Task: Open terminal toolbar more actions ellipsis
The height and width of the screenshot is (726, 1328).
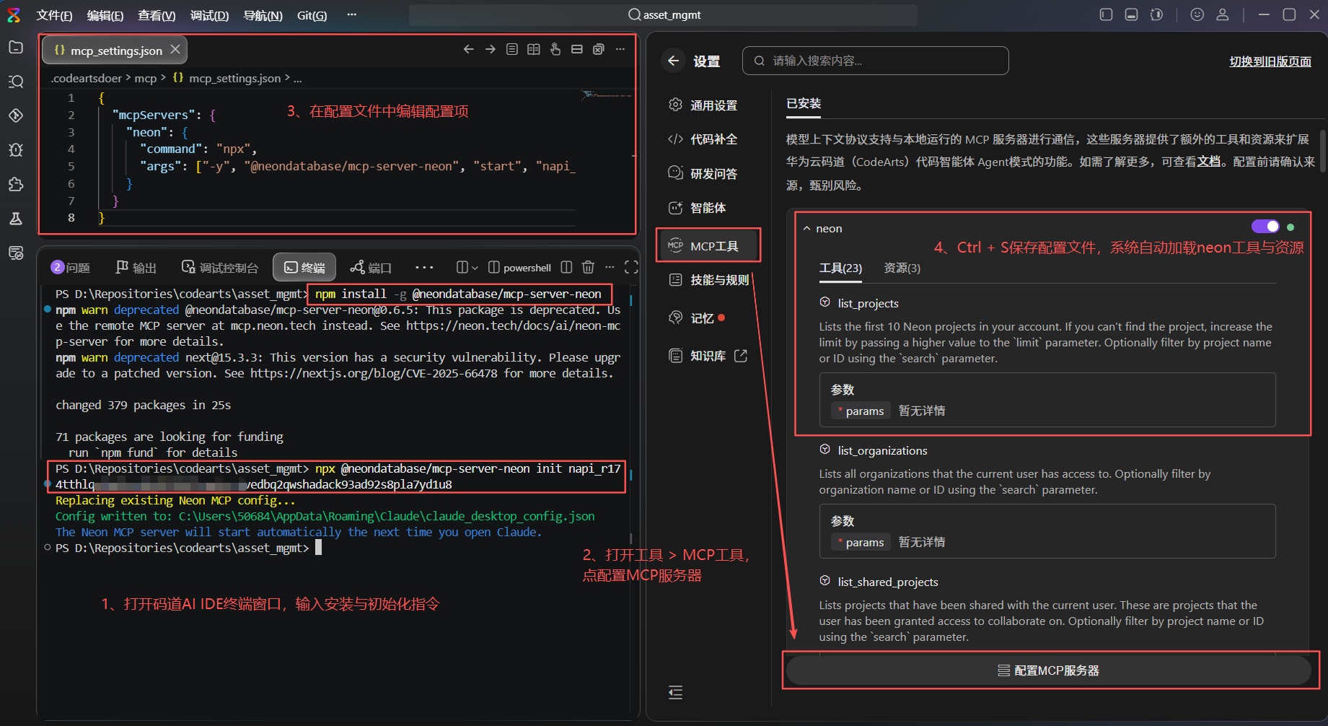Action: pyautogui.click(x=610, y=267)
